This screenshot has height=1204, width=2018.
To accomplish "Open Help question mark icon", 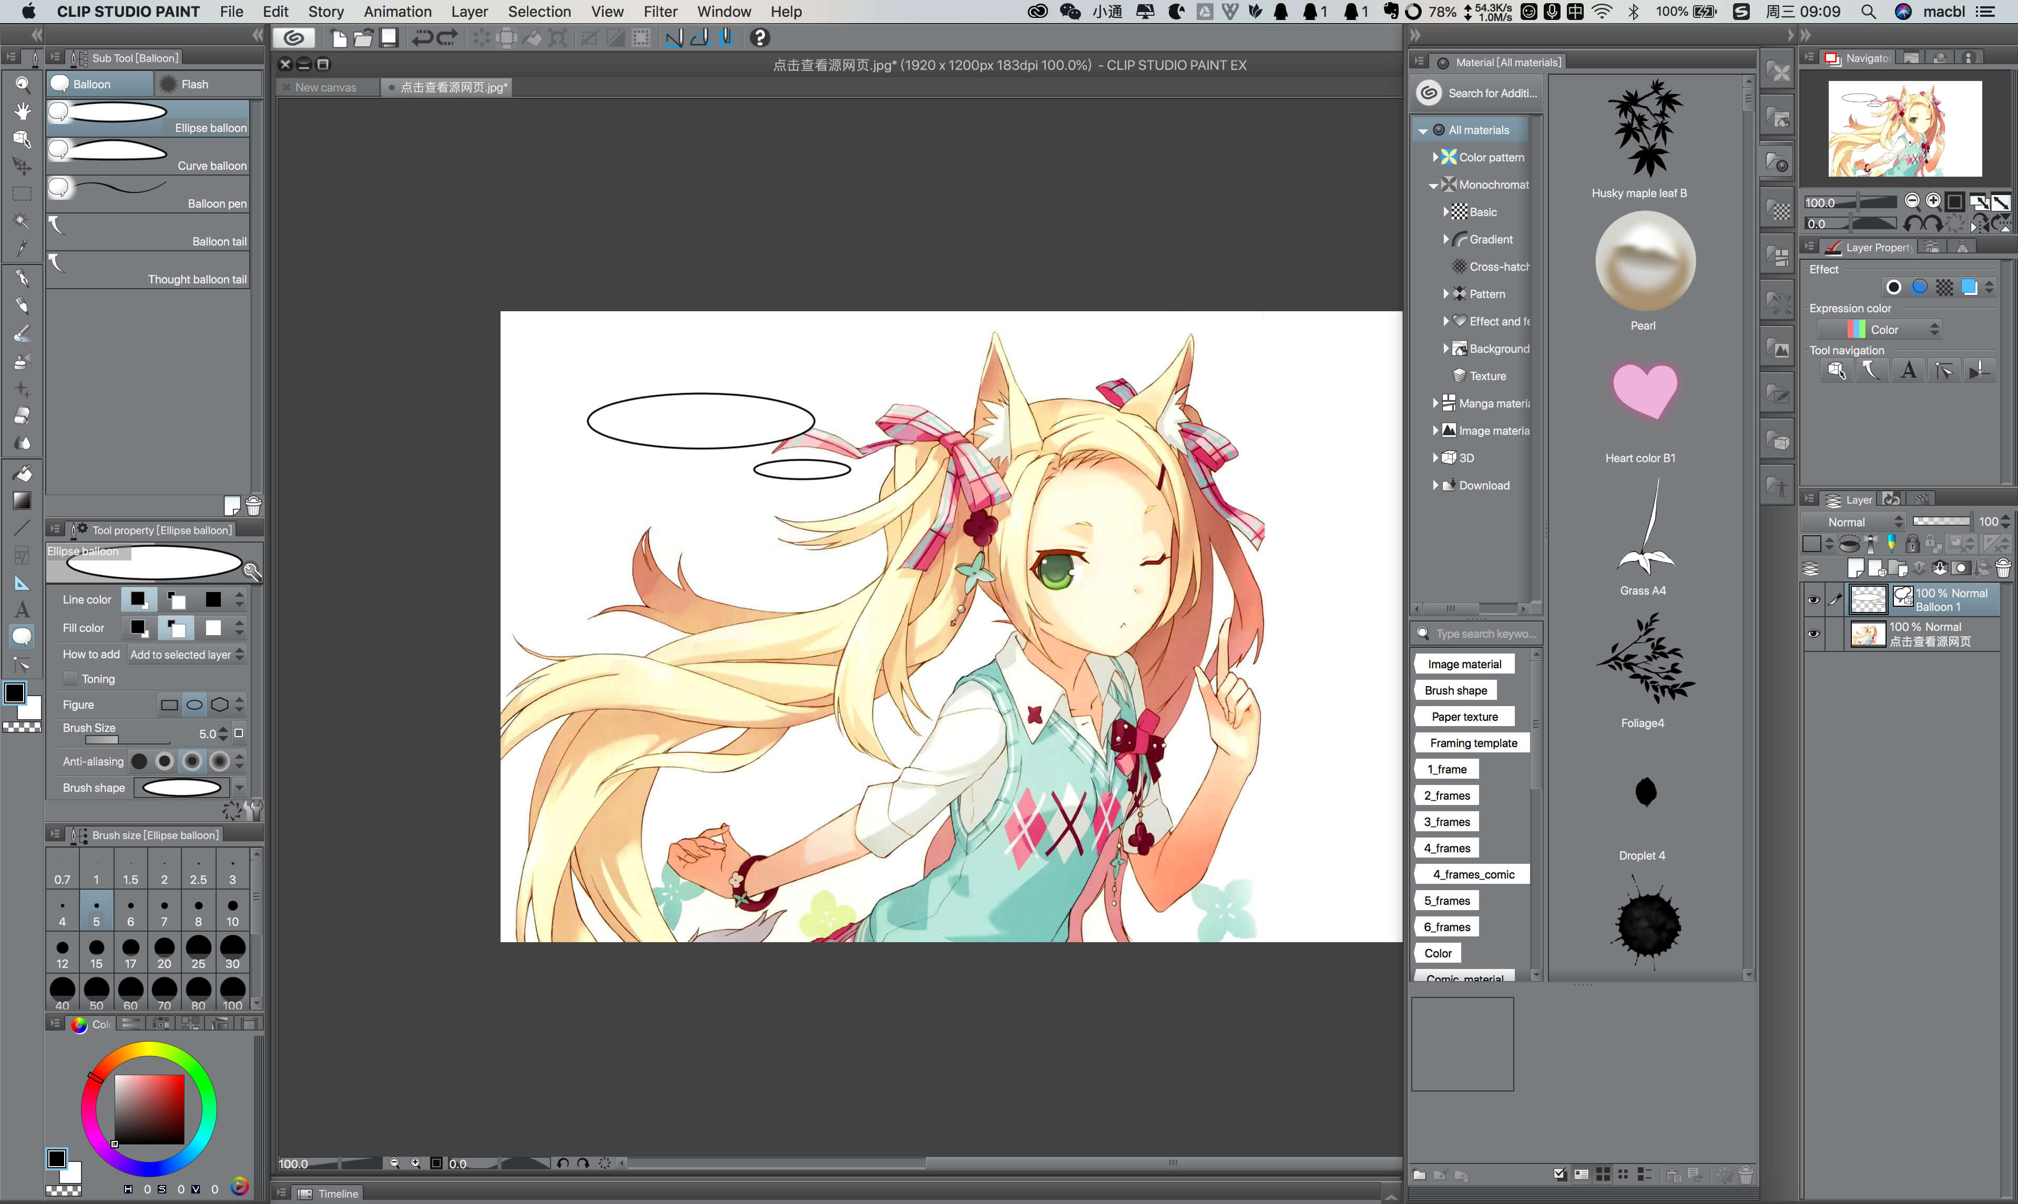I will point(759,37).
